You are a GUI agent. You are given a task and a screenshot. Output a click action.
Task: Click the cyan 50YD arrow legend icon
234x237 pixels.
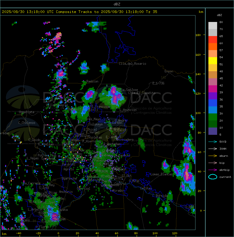(x=213, y=142)
